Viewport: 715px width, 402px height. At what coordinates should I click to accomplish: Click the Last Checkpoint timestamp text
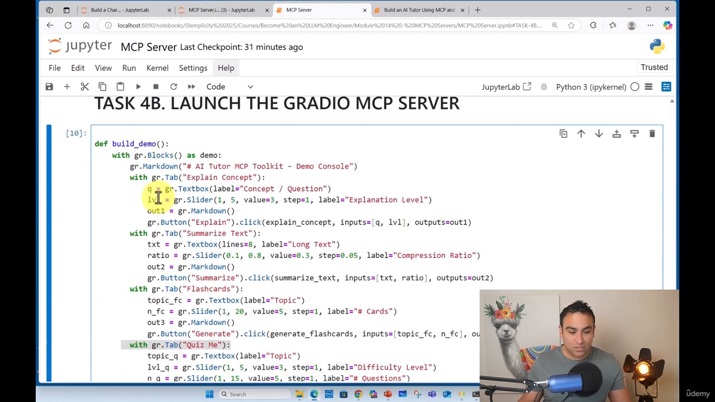click(241, 47)
